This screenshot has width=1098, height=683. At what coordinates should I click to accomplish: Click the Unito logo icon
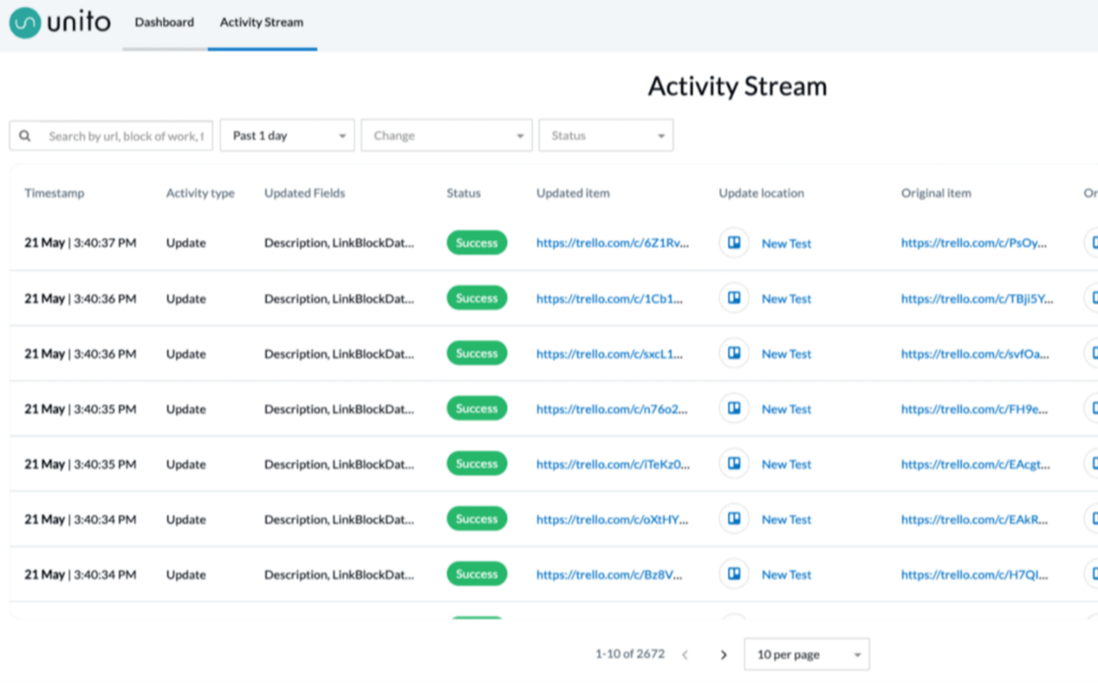point(25,23)
